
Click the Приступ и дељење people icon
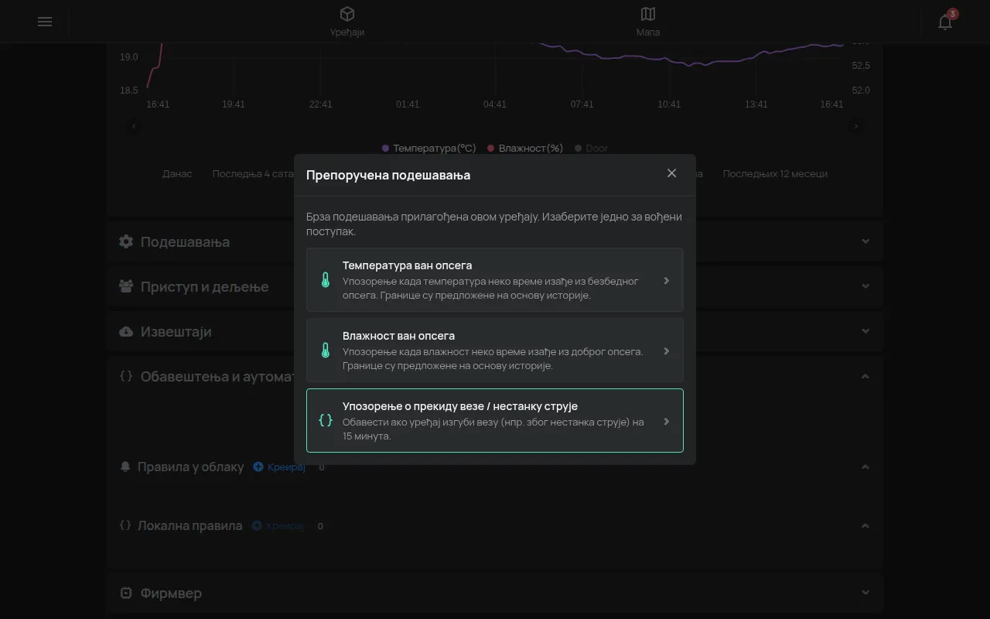click(x=126, y=286)
